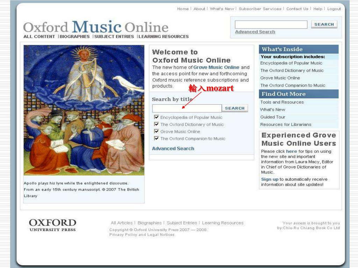The image size is (358, 268).
Task: Click the 'Your subscription includes:' text
Action: pos(293,57)
